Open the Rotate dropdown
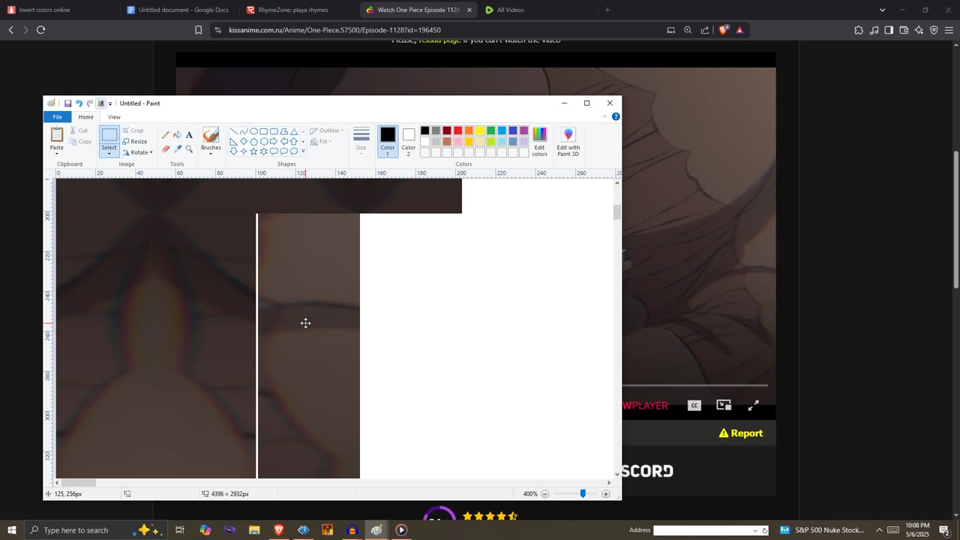960x540 pixels. 137,152
